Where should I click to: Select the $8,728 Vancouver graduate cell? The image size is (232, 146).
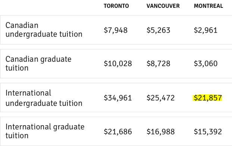[x=158, y=64]
